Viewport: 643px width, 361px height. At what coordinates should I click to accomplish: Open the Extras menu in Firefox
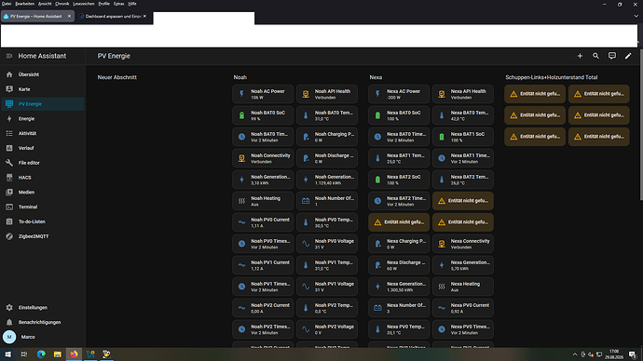[119, 4]
